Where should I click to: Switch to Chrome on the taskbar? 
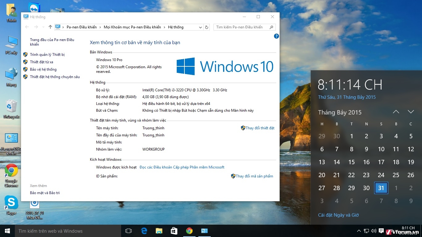click(x=189, y=231)
